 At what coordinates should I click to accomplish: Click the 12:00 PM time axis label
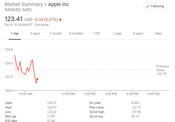(x=68, y=94)
